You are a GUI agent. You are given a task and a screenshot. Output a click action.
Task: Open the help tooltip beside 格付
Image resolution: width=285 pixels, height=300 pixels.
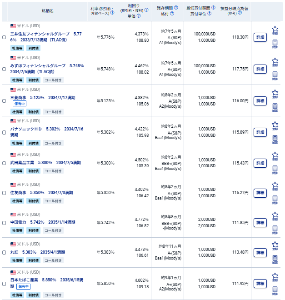[x=170, y=14]
